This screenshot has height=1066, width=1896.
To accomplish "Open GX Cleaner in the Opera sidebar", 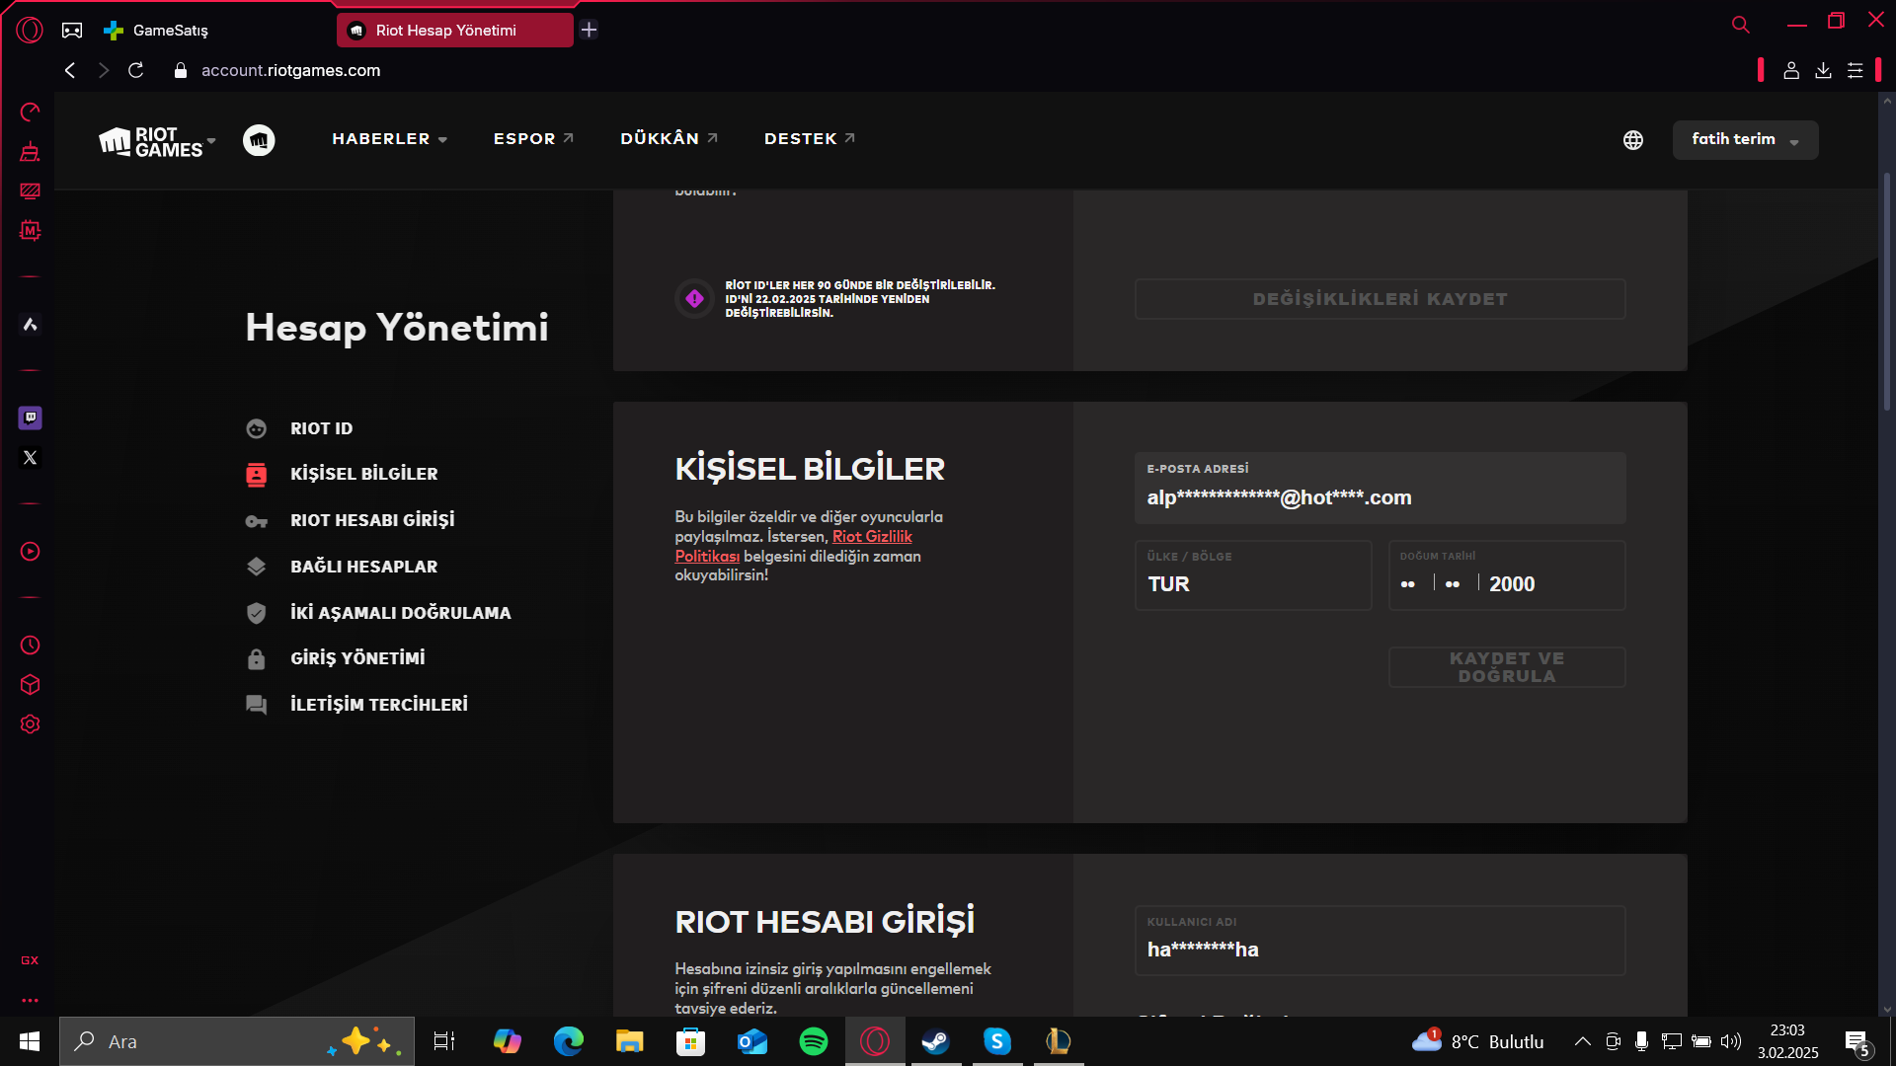I will coord(30,151).
